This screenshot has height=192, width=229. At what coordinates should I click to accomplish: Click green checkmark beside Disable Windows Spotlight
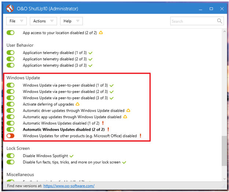pyautogui.click(x=71, y=156)
